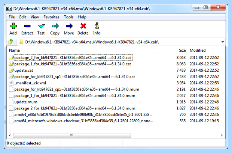Click the Copy arrow icon

click(x=55, y=26)
